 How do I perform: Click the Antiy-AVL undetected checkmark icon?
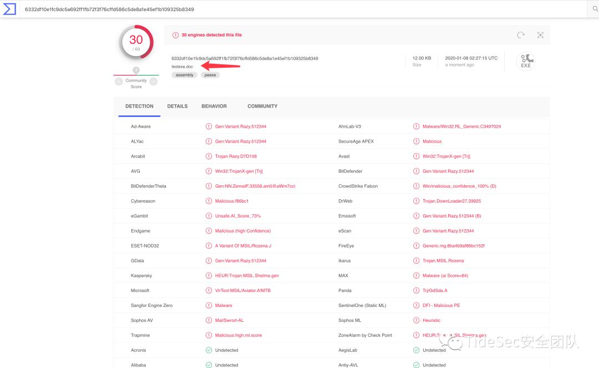416,365
